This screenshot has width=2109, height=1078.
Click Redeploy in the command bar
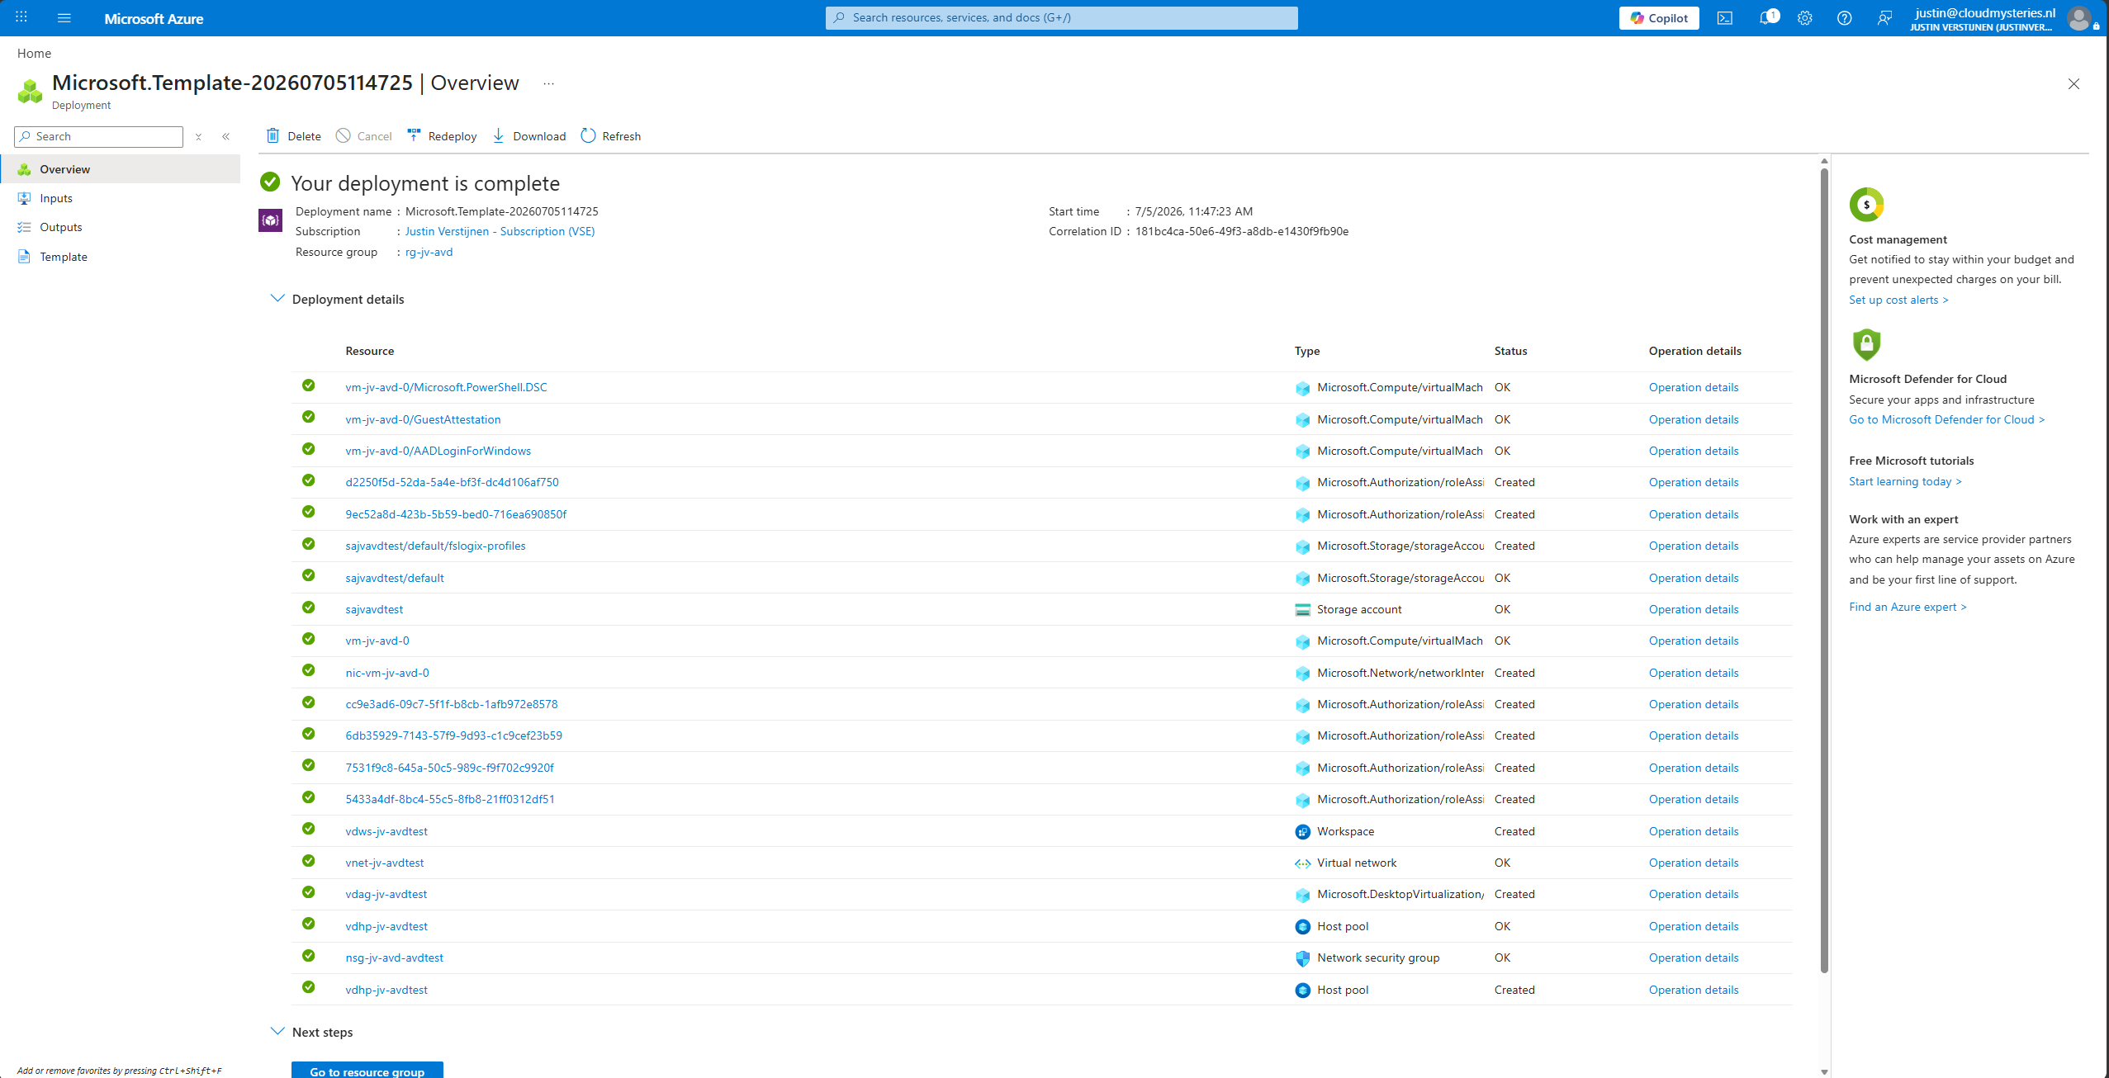pyautogui.click(x=443, y=136)
